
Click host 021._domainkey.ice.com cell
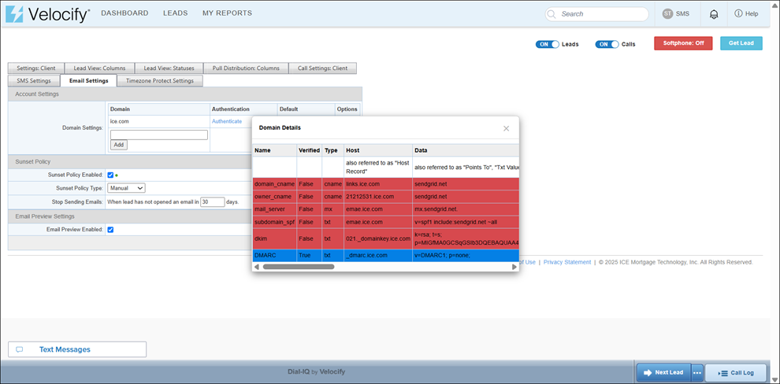pos(378,239)
